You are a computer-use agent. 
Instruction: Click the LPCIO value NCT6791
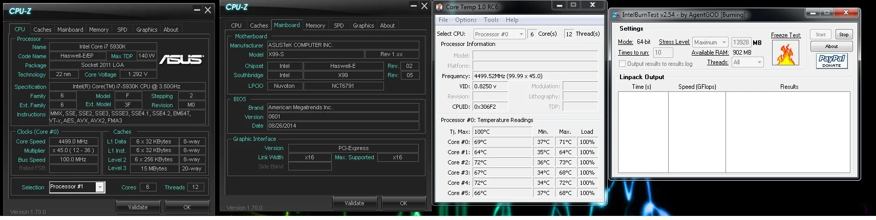click(x=343, y=86)
